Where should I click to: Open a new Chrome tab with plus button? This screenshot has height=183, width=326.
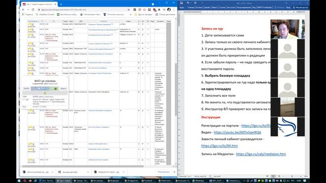(61, 4)
